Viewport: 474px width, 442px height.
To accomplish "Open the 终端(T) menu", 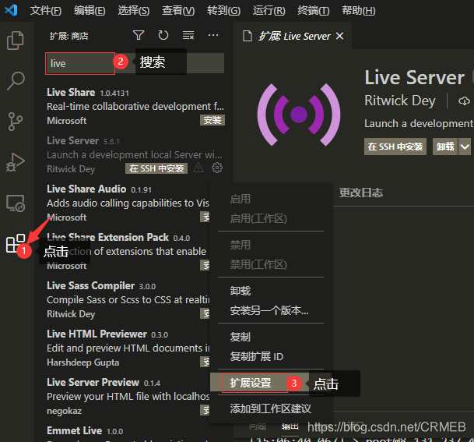I will tap(313, 11).
